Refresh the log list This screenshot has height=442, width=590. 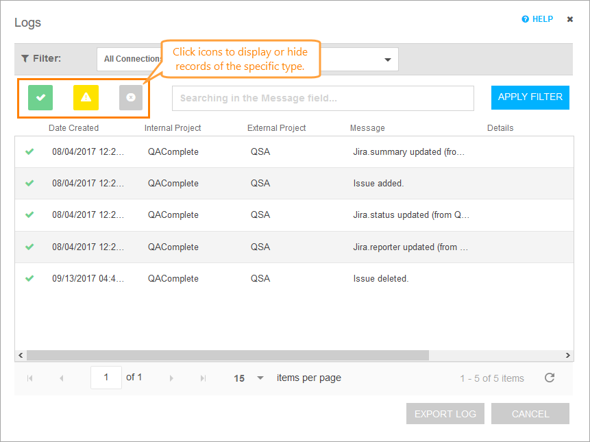(550, 378)
